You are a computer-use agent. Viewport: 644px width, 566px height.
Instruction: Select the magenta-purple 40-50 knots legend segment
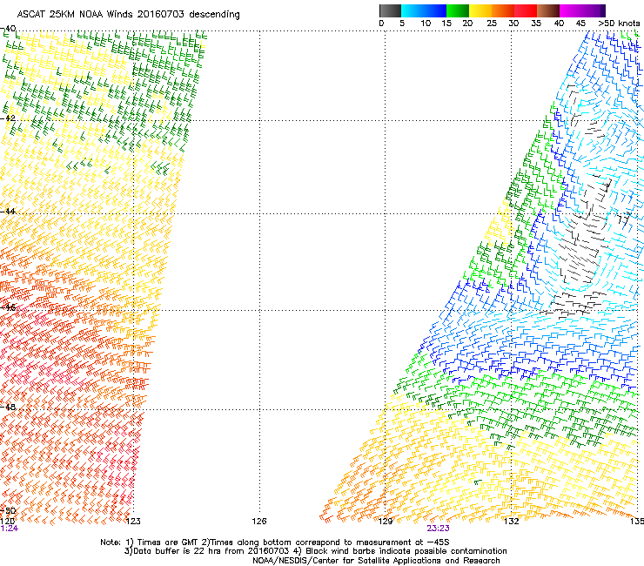(x=582, y=10)
